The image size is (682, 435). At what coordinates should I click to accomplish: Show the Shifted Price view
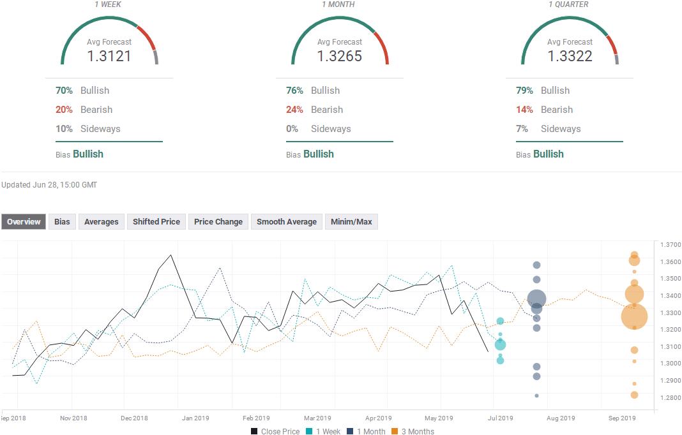[156, 222]
